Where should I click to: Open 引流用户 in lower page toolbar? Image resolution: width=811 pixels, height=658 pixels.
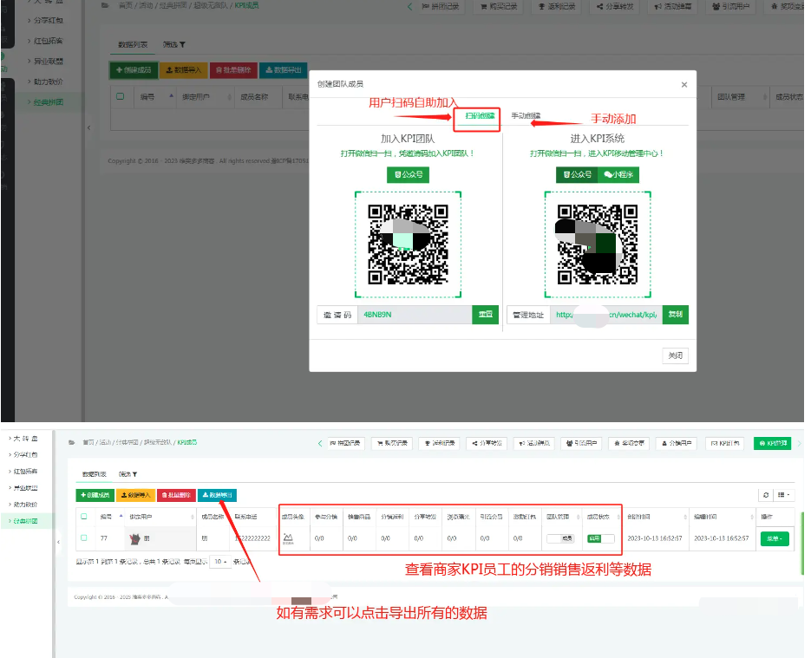(x=581, y=443)
